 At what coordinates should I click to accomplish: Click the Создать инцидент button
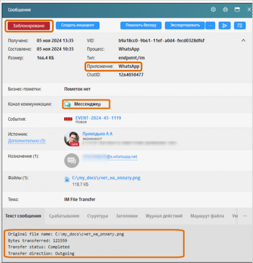[x=78, y=25]
